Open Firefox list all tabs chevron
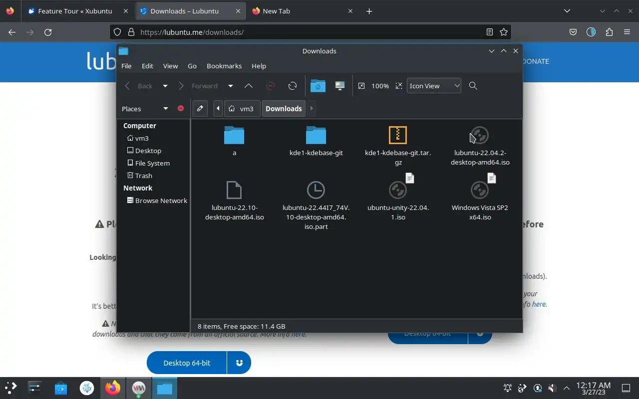Viewport: 639px width, 399px height. (567, 11)
